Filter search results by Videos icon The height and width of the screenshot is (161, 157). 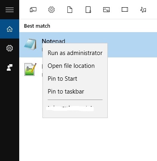point(125,10)
